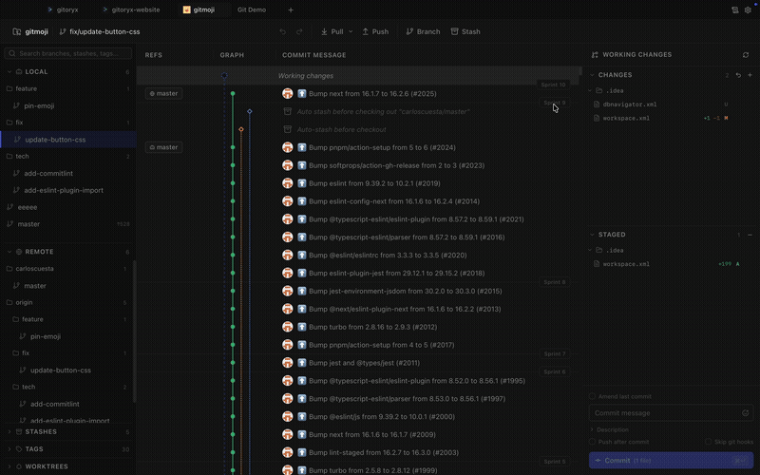760x475 pixels.
Task: Click the blue diamond stash node in graph
Action: (250, 111)
